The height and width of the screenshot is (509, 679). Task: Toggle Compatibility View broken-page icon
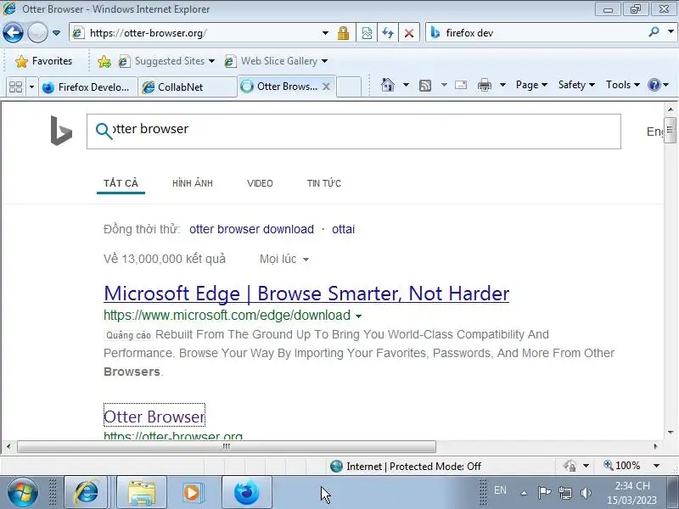367,33
